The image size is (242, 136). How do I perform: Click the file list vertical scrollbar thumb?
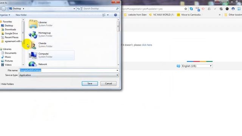(118, 26)
